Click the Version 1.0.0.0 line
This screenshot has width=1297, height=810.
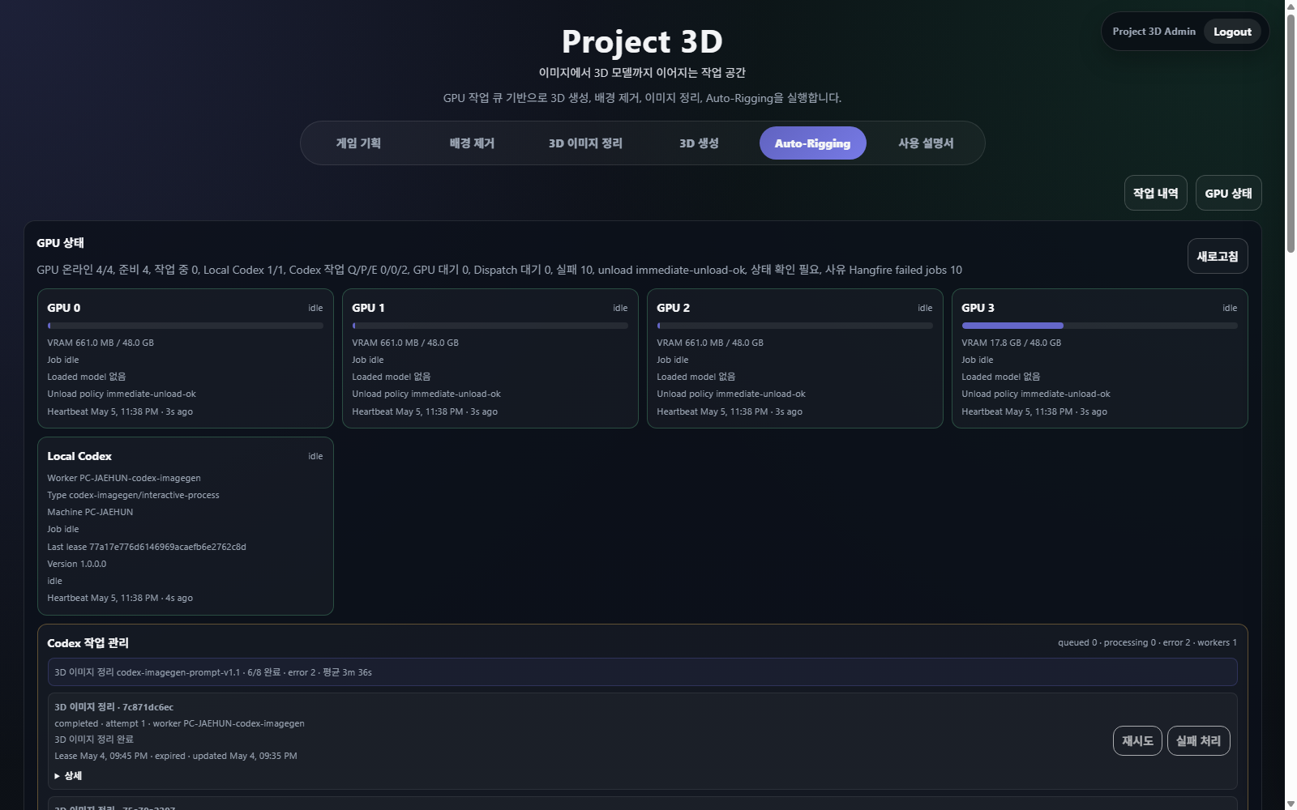pos(77,564)
